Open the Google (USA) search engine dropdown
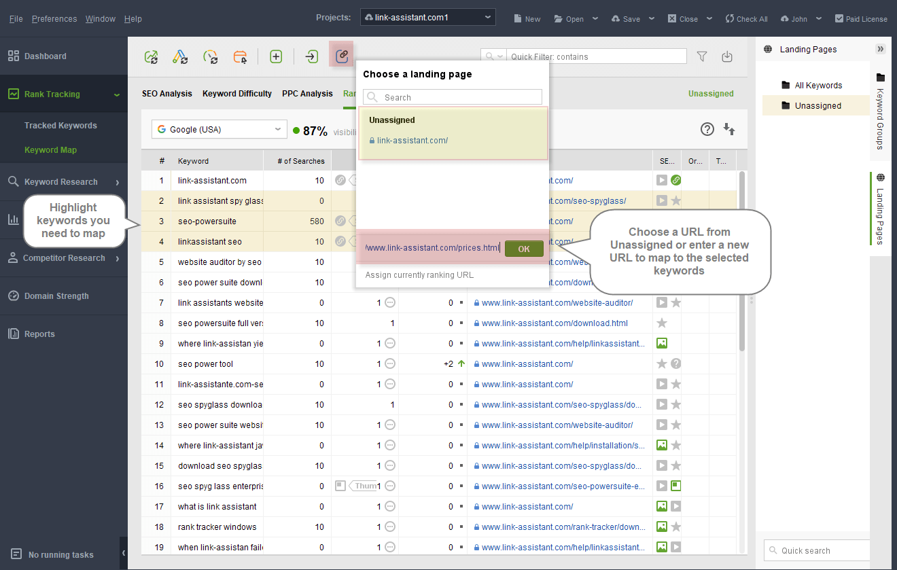Viewport: 897px width, 570px height. click(219, 129)
